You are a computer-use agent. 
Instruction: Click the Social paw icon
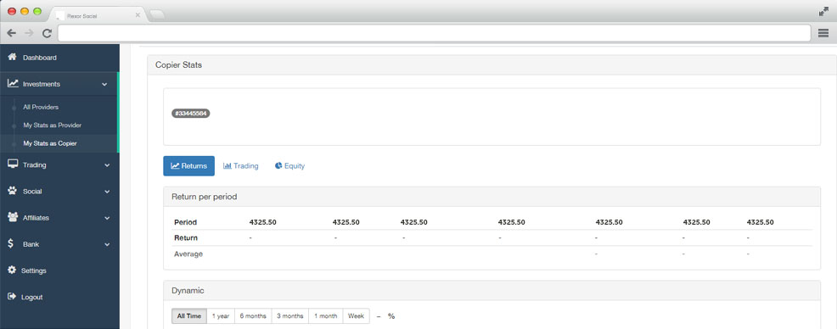tap(12, 190)
